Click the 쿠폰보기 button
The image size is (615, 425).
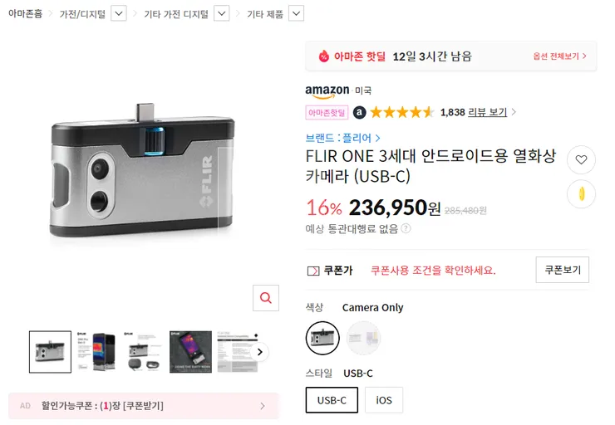pos(563,270)
